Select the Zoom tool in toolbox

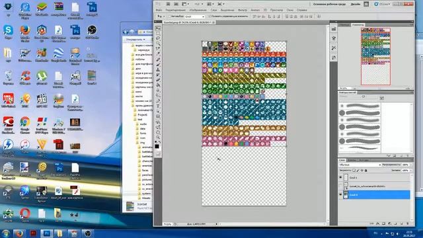158,138
